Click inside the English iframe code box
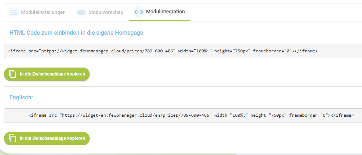The image size is (362, 155). [x=183, y=115]
